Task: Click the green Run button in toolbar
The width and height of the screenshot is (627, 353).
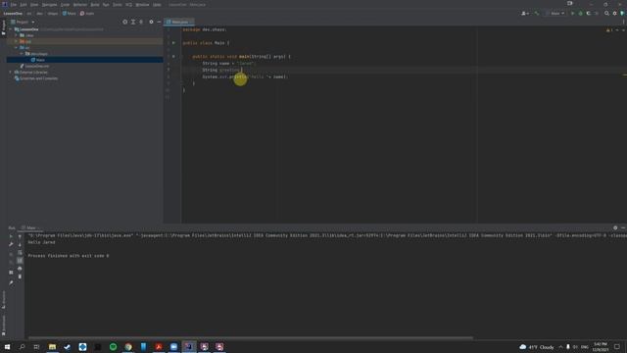Action: (572, 13)
